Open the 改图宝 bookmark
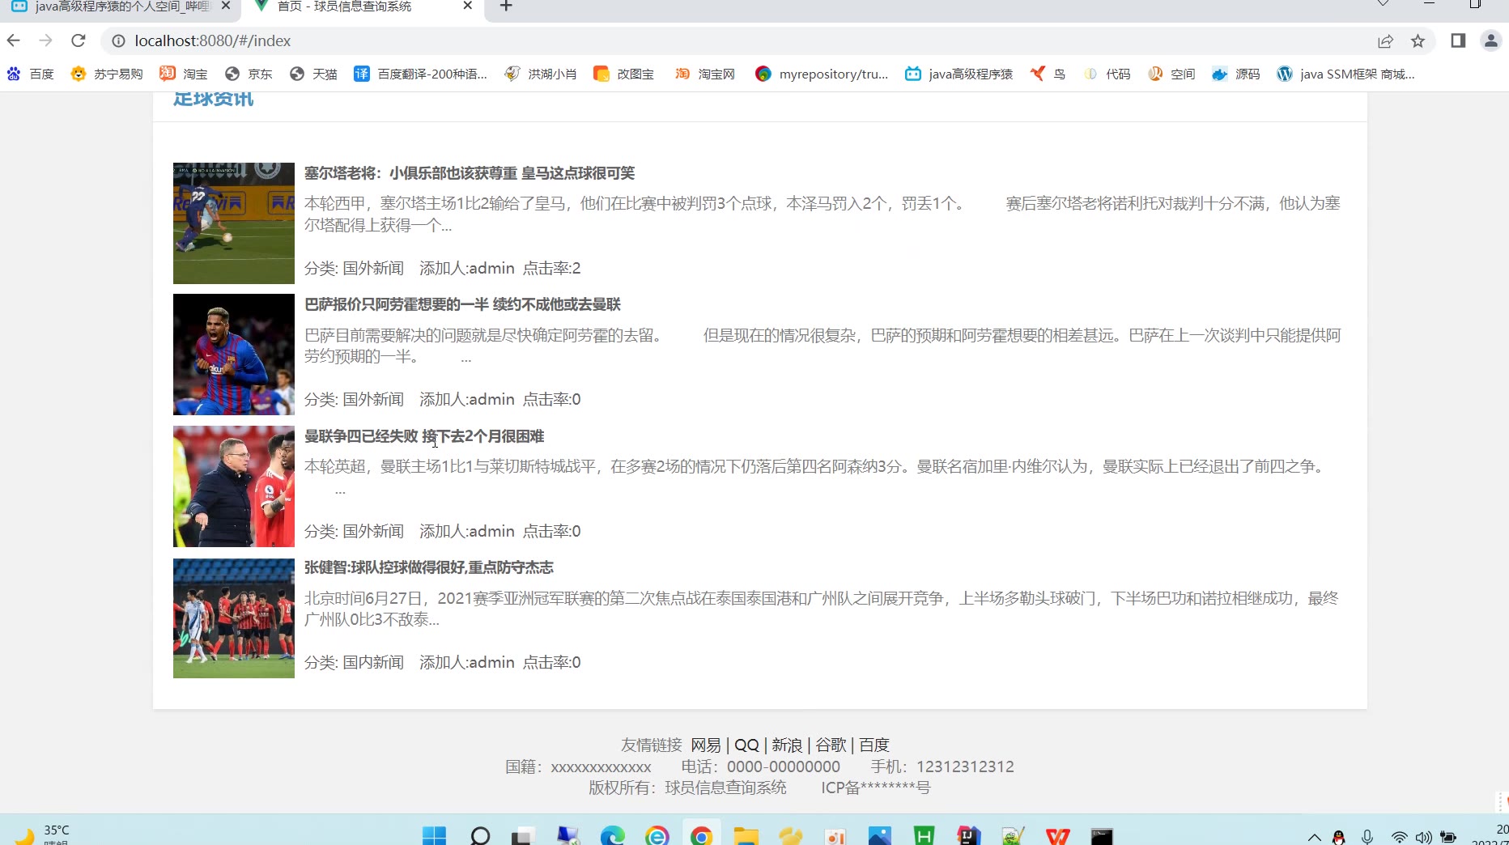The image size is (1509, 845). [623, 74]
